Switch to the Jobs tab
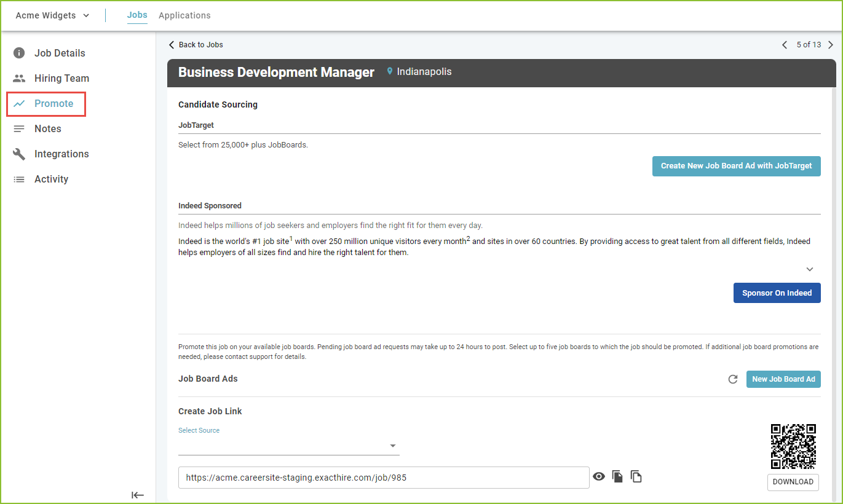The image size is (843, 504). (137, 15)
